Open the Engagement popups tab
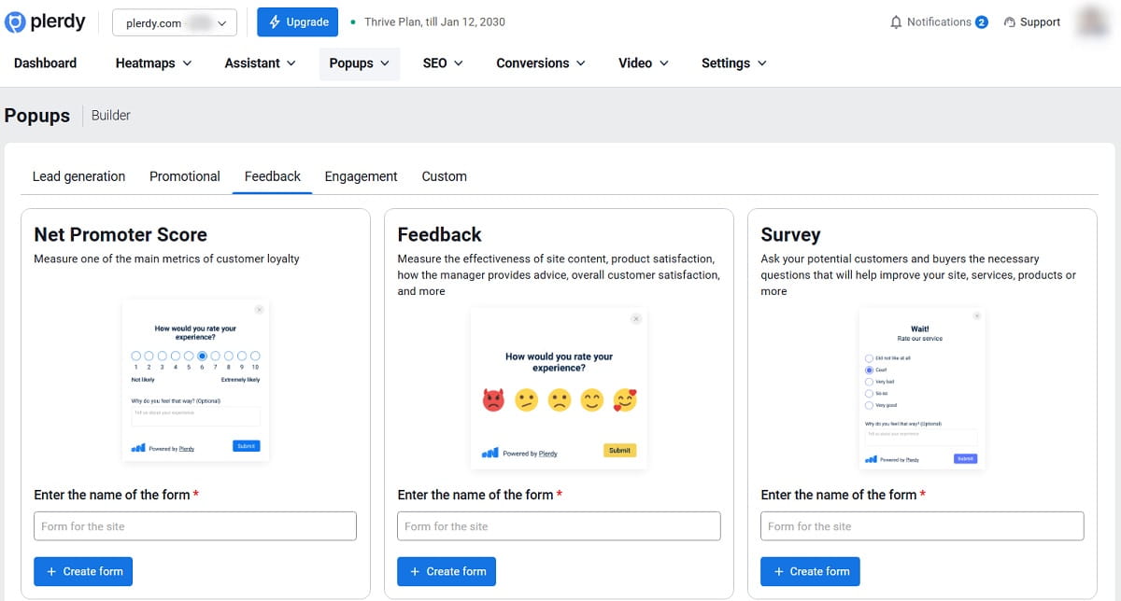1121x601 pixels. 361,175
